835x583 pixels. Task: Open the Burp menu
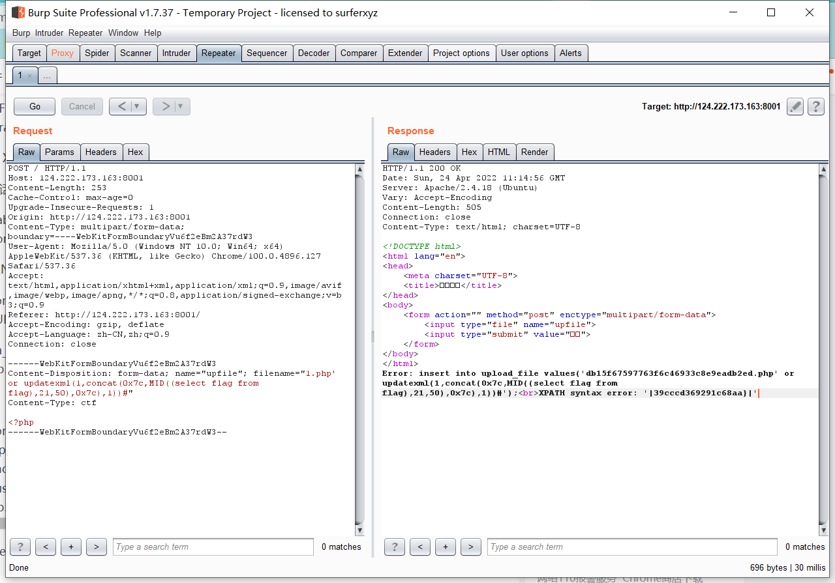[22, 33]
